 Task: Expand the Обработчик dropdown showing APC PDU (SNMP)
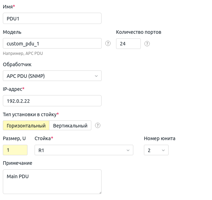coord(52,76)
